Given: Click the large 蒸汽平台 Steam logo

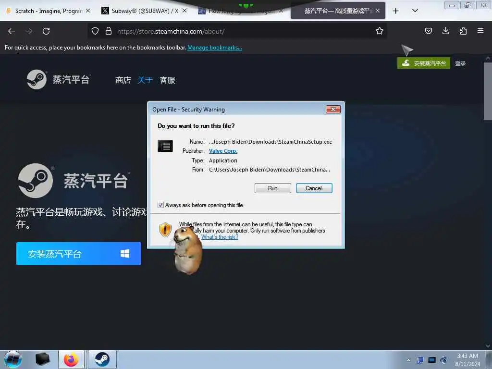Looking at the screenshot, I should click(x=74, y=181).
